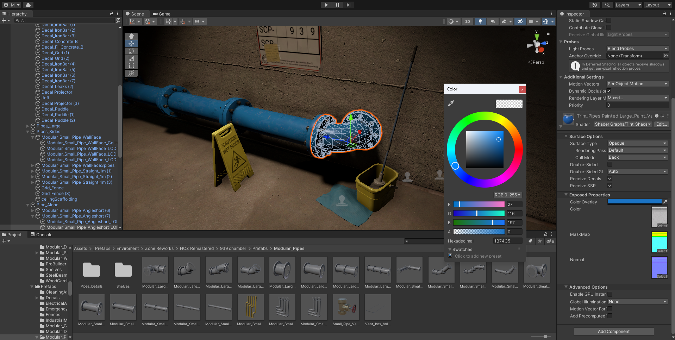
Task: Select the Rect transform tool
Action: click(x=131, y=66)
